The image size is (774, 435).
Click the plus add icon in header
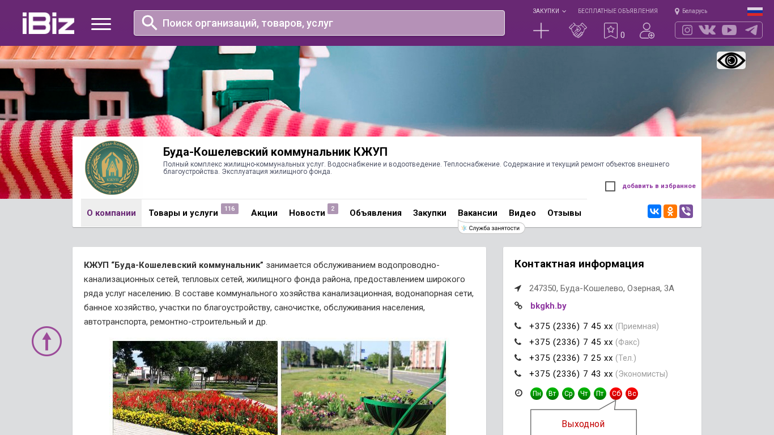[x=541, y=31]
